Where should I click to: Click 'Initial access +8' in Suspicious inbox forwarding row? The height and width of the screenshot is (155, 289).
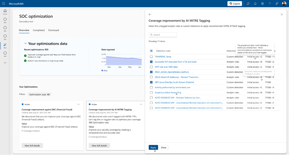pos(255,93)
